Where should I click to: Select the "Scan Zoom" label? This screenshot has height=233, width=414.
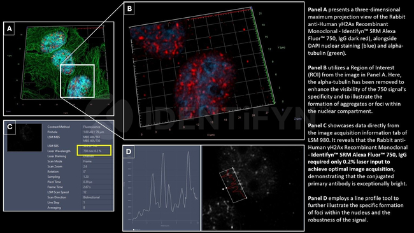54,167
